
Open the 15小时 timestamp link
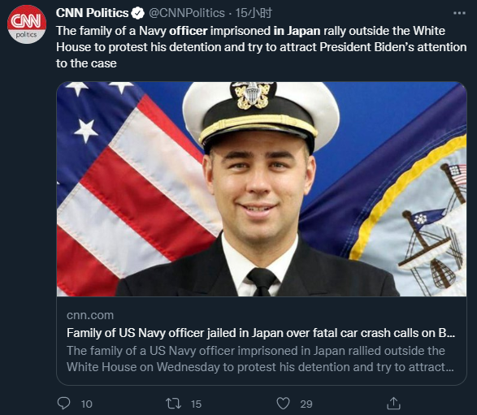pyautogui.click(x=254, y=13)
